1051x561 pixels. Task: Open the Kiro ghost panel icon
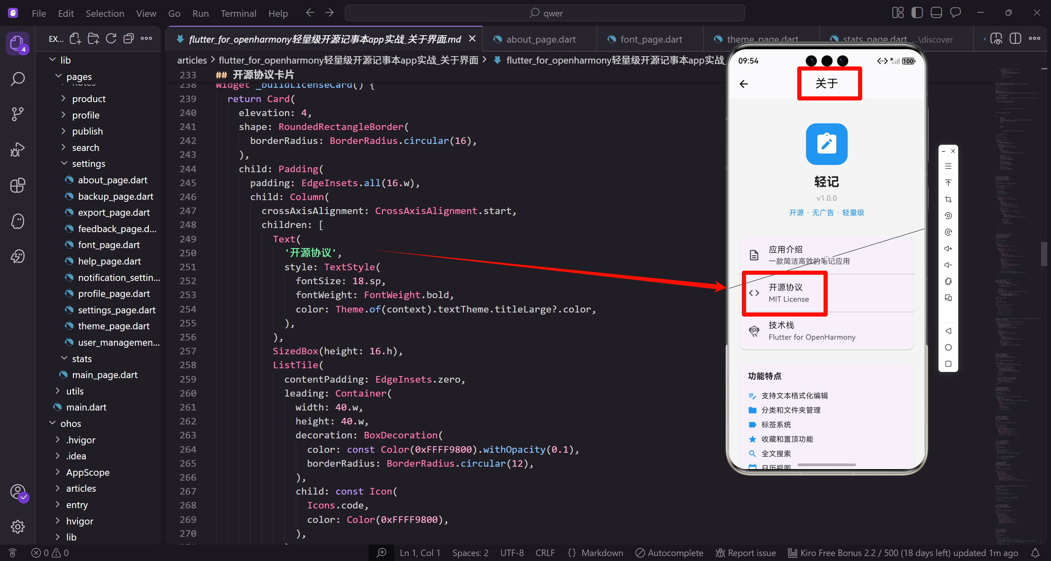[x=17, y=221]
